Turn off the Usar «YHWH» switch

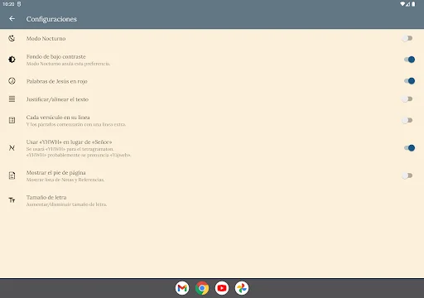point(409,148)
